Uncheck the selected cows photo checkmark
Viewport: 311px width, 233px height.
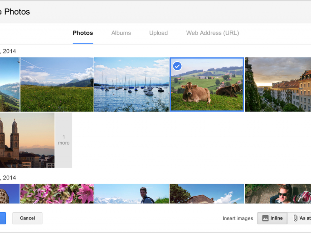click(177, 66)
